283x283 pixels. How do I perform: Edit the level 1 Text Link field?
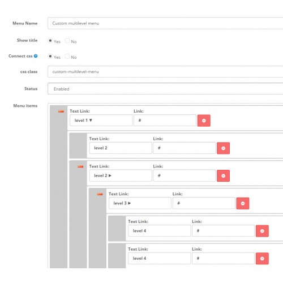click(x=101, y=121)
